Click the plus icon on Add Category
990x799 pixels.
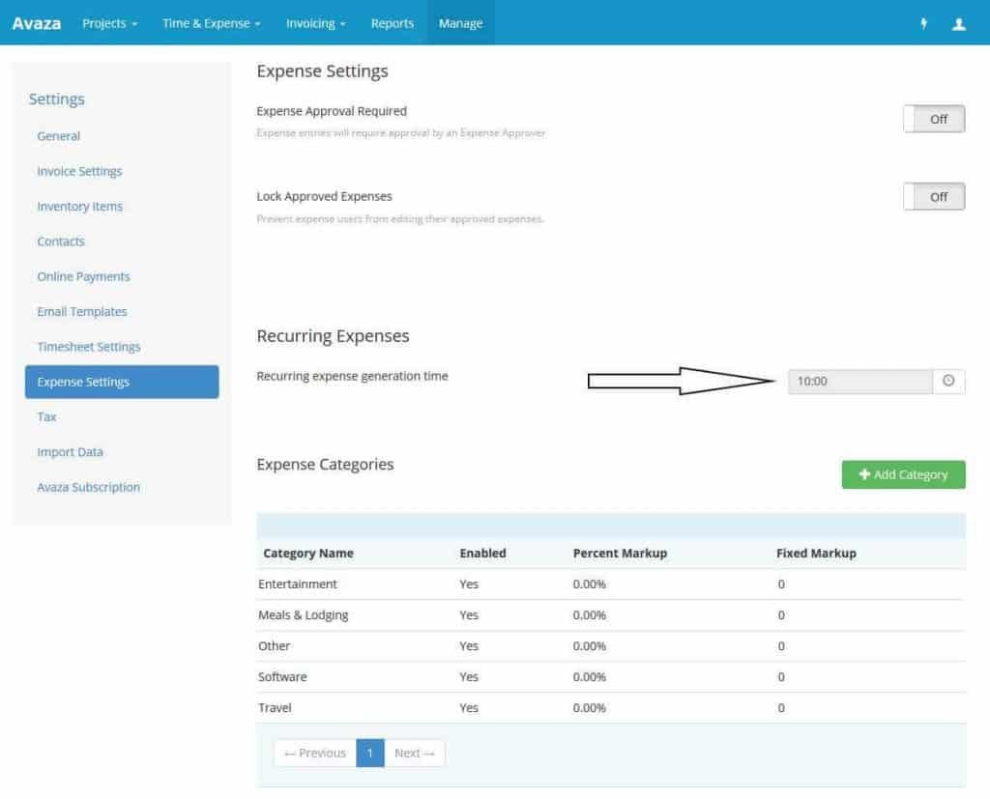coord(865,474)
